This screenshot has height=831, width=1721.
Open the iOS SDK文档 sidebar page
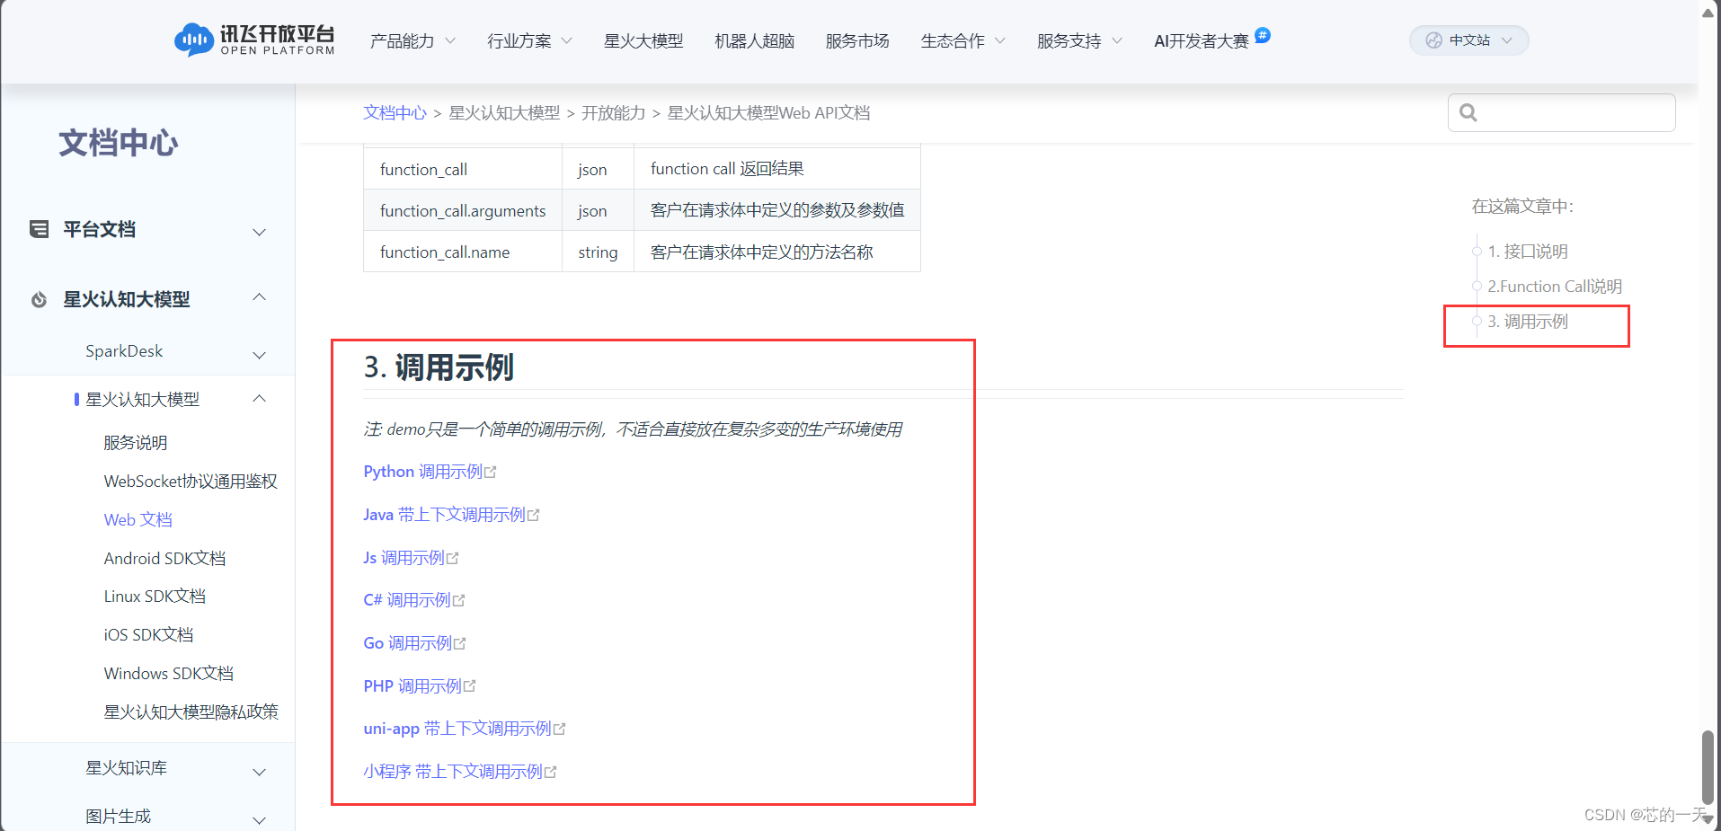click(148, 635)
